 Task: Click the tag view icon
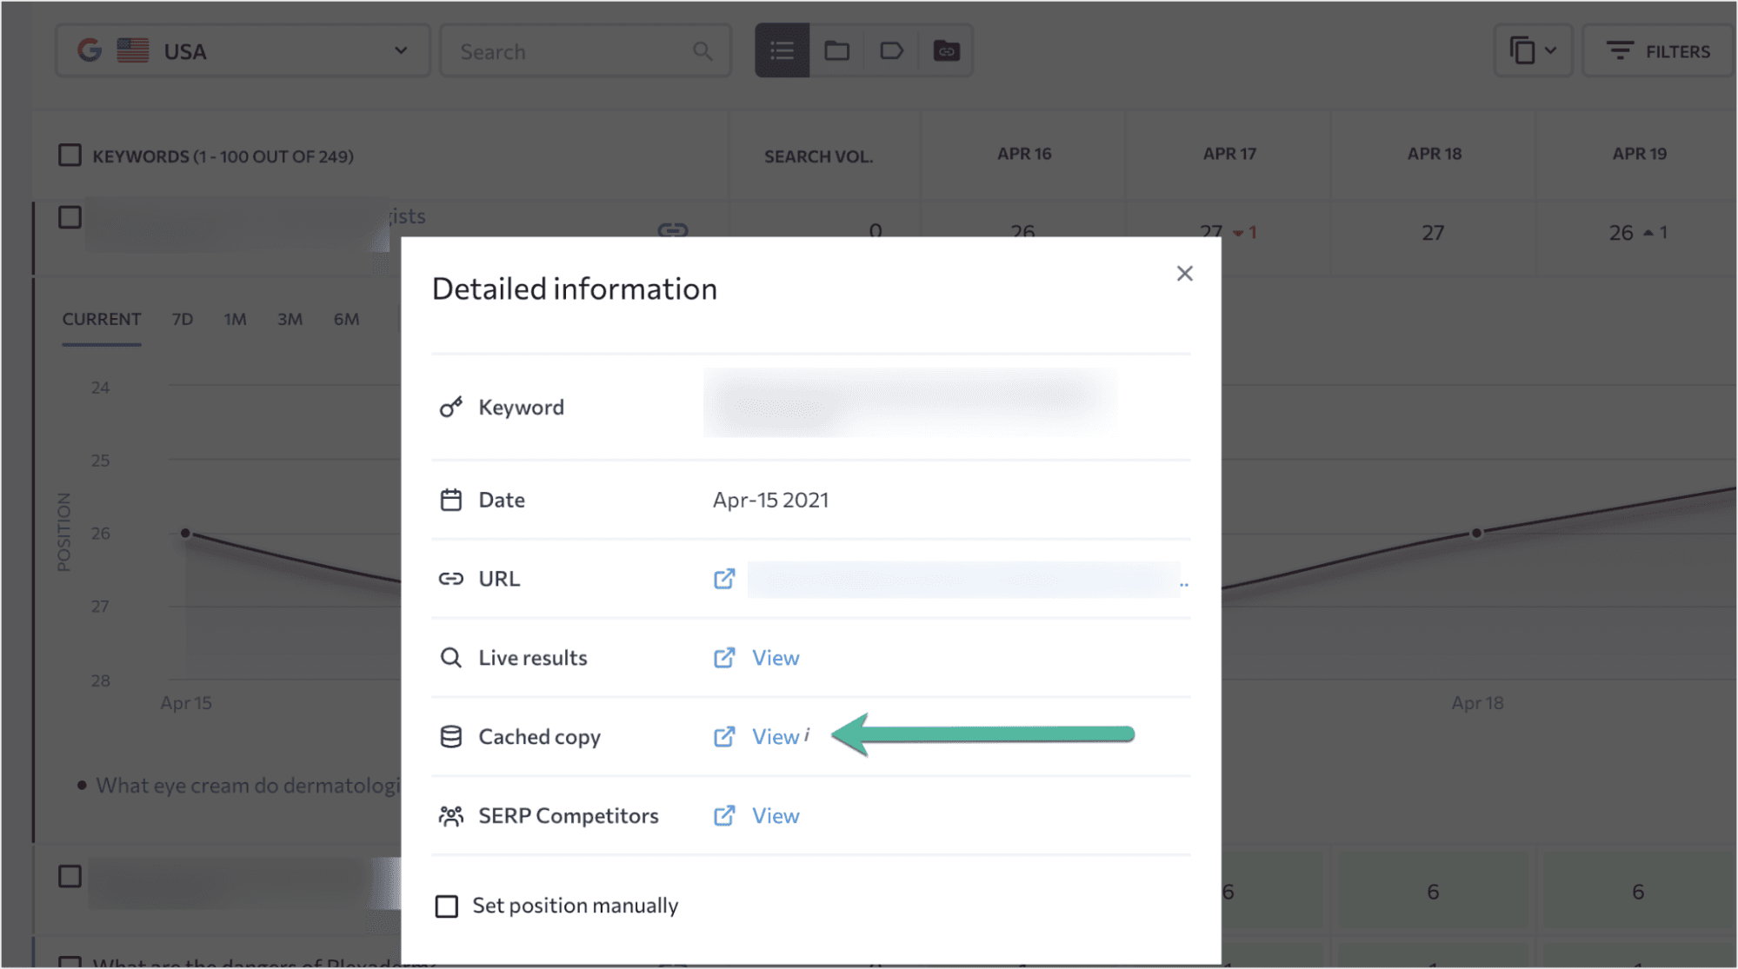click(x=891, y=51)
